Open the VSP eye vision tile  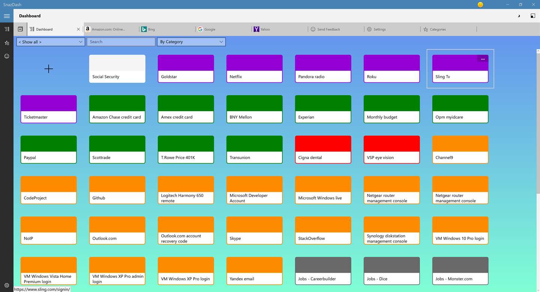(x=392, y=150)
